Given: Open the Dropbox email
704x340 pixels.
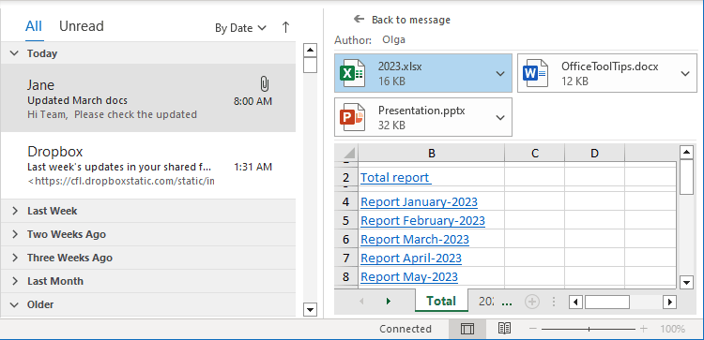Looking at the screenshot, I should pyautogui.click(x=148, y=165).
